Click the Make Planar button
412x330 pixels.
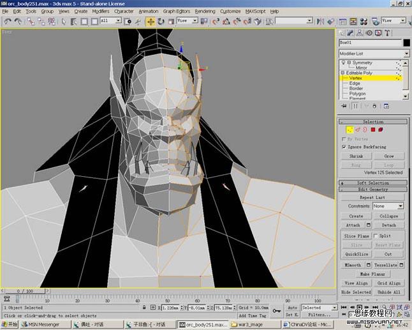373,274
